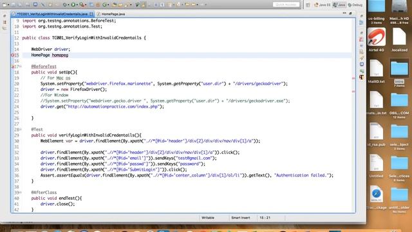Click the Quick Access search field

click(x=286, y=5)
